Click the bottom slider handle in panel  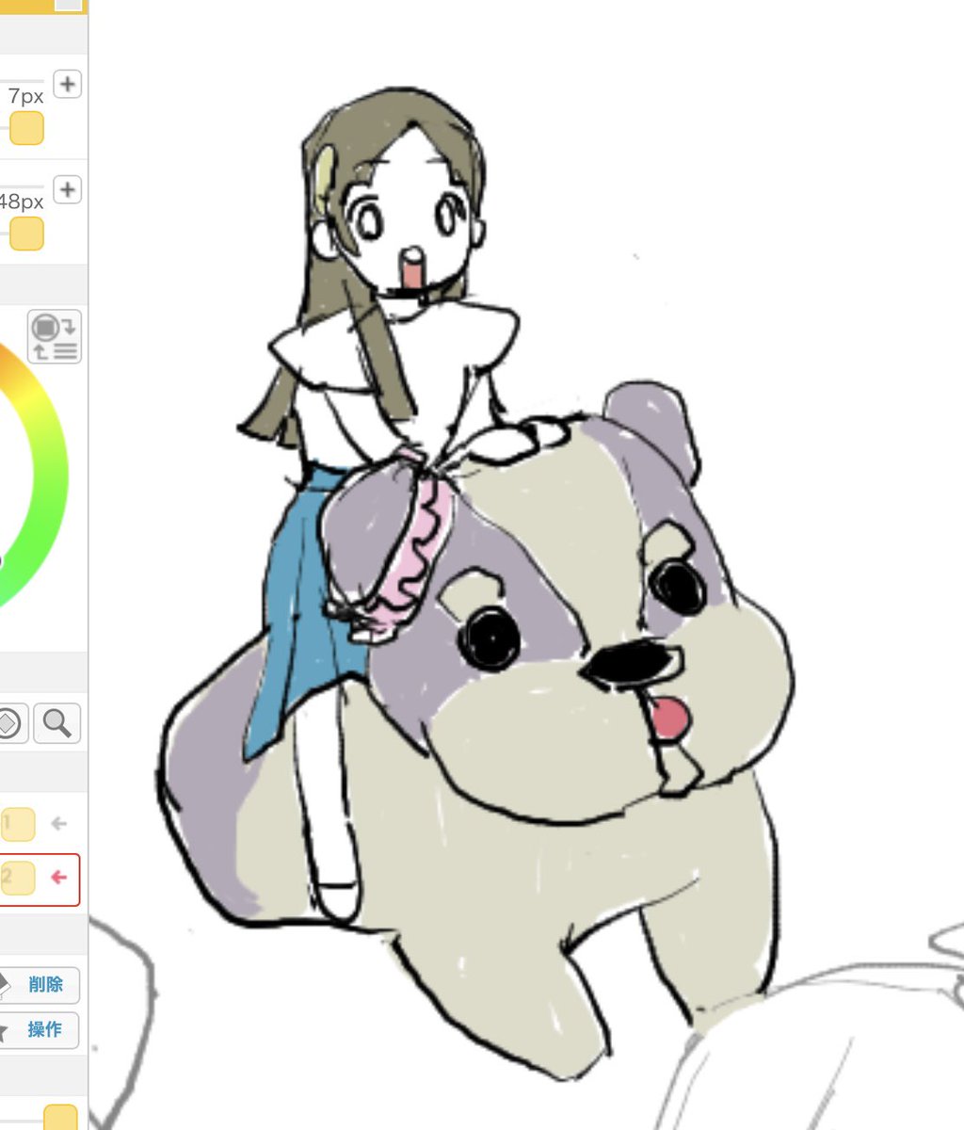click(x=60, y=1118)
